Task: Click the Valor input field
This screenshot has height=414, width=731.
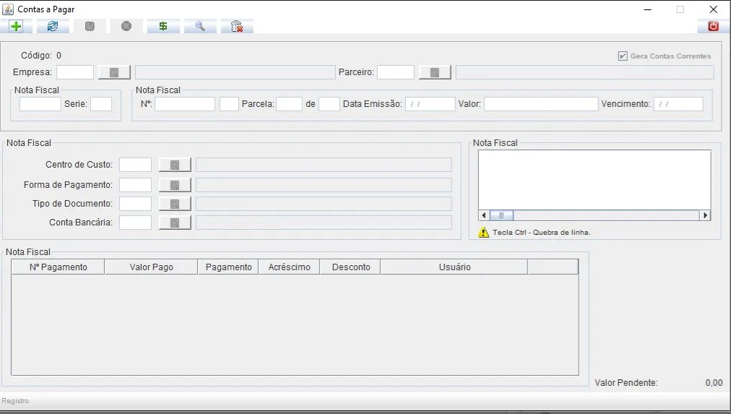Action: click(541, 104)
